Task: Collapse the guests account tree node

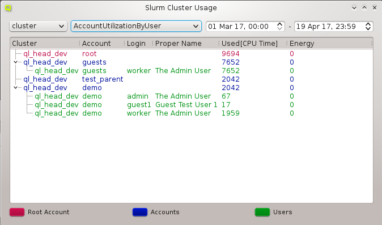Action: click(16, 62)
